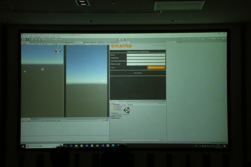Open Visual Studio from taskbar
The width and height of the screenshot is (251, 167).
click(x=103, y=145)
